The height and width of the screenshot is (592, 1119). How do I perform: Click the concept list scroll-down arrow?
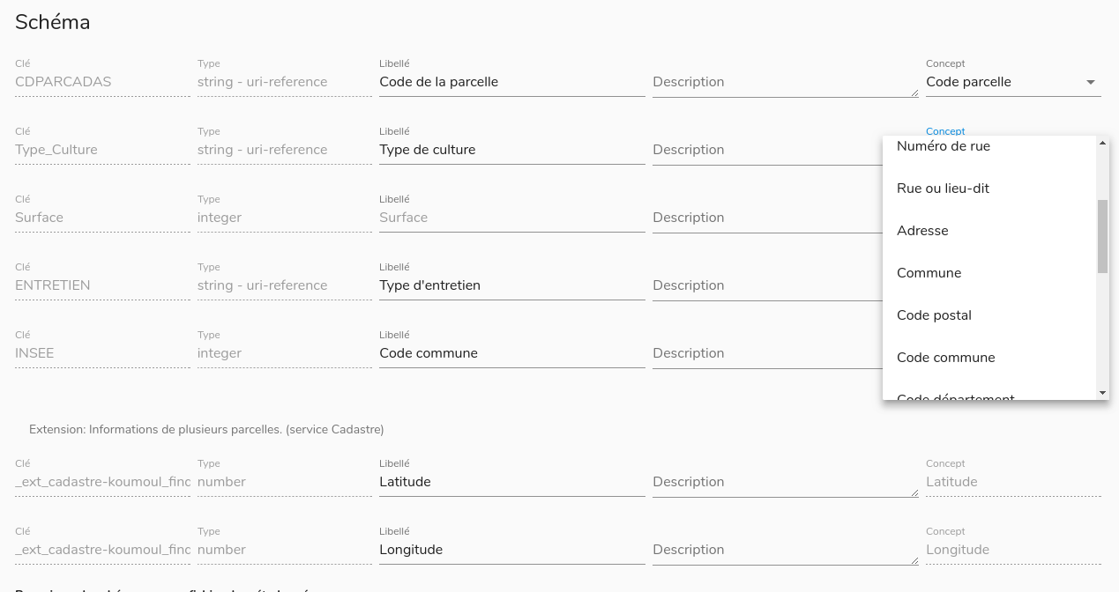coord(1102,393)
